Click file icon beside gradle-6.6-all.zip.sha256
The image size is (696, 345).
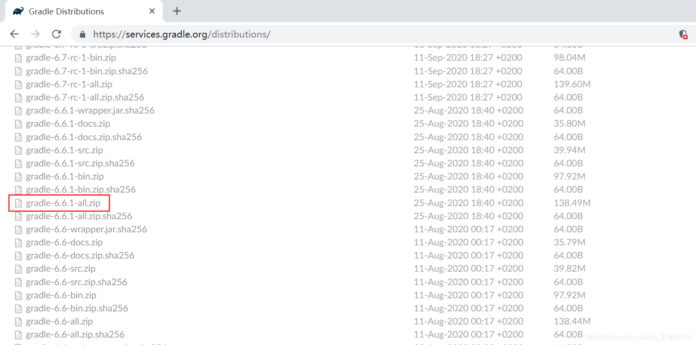click(18, 335)
